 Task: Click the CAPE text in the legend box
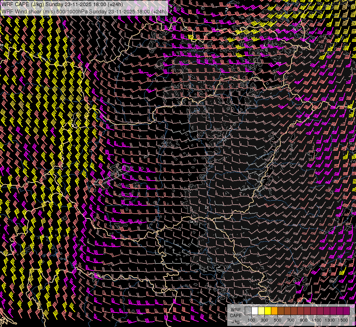(236, 315)
